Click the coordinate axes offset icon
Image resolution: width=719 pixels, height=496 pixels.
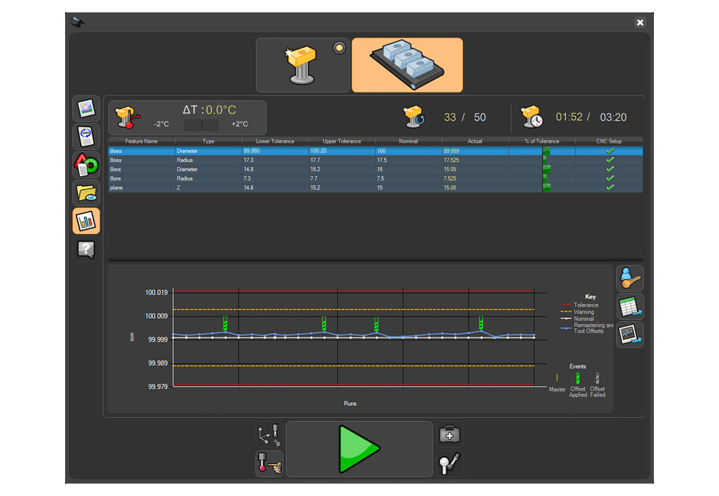(269, 435)
